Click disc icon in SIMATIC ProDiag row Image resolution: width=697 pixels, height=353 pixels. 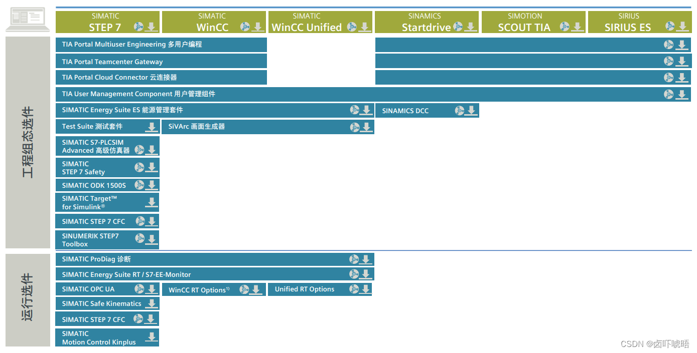click(x=354, y=259)
